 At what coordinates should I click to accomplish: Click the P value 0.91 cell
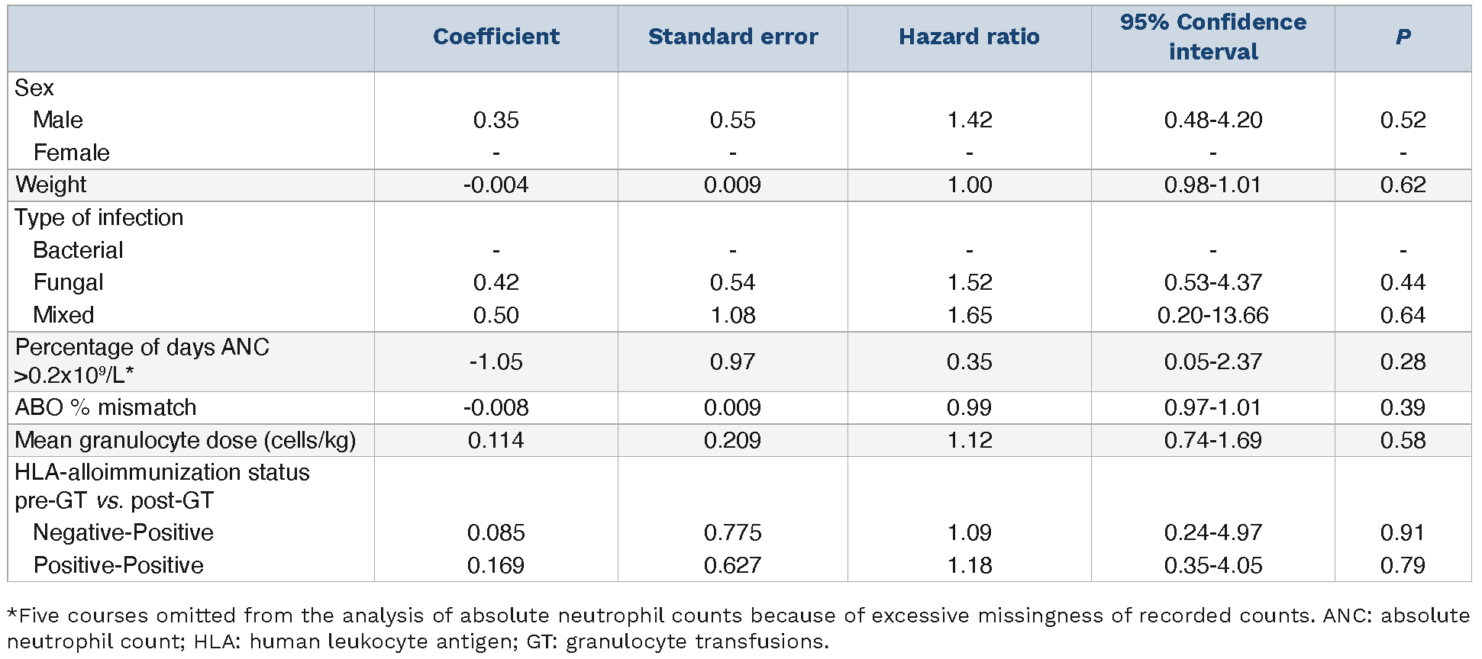[1403, 532]
